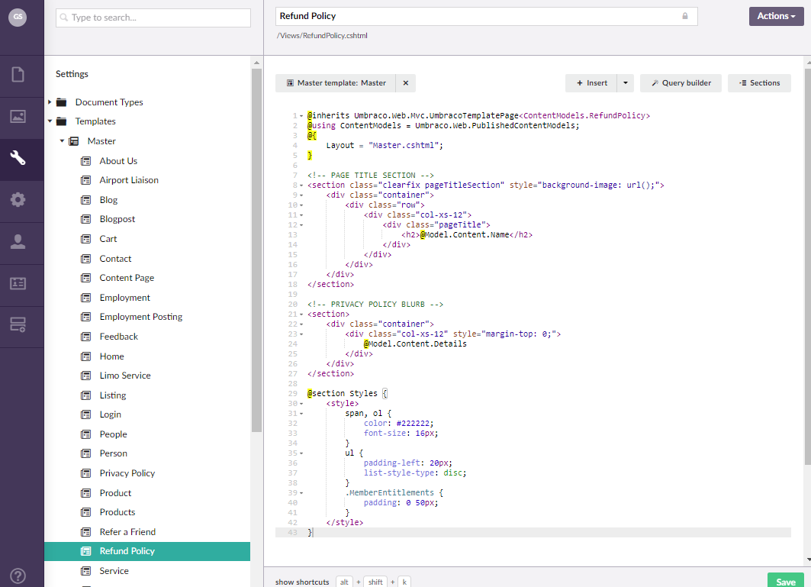Click the Listing template icon
This screenshot has width=811, height=587.
[x=86, y=395]
